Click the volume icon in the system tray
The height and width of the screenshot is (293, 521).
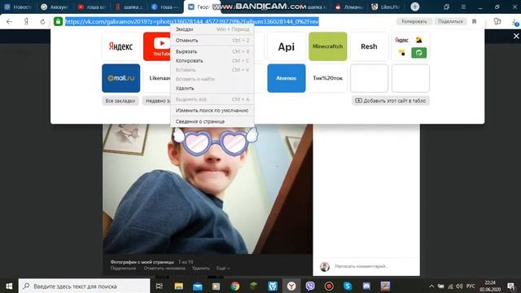point(459,286)
